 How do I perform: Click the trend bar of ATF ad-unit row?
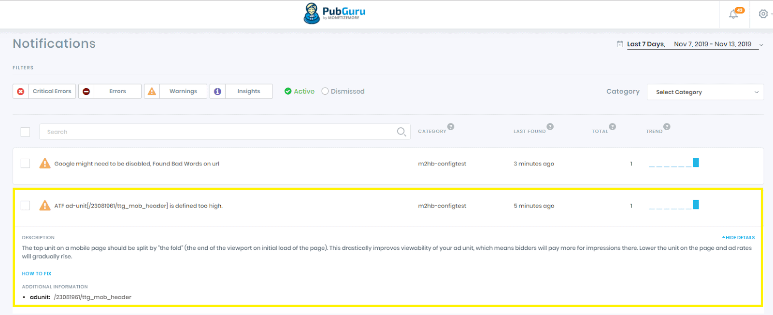(x=696, y=205)
